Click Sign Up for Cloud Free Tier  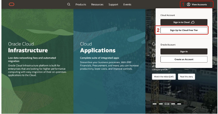point(184,30)
